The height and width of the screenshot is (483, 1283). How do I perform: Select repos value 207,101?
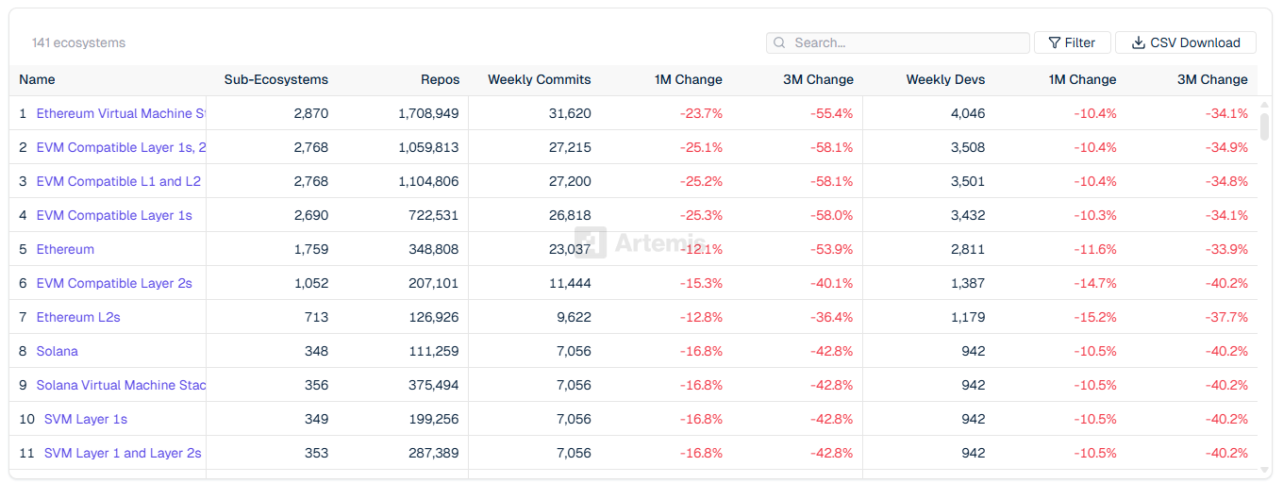coord(432,283)
